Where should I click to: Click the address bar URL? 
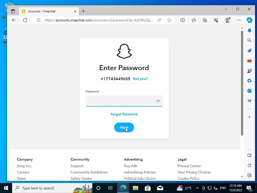point(98,20)
